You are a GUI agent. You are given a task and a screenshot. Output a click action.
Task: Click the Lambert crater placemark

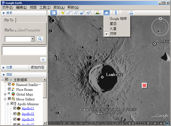coord(102,77)
